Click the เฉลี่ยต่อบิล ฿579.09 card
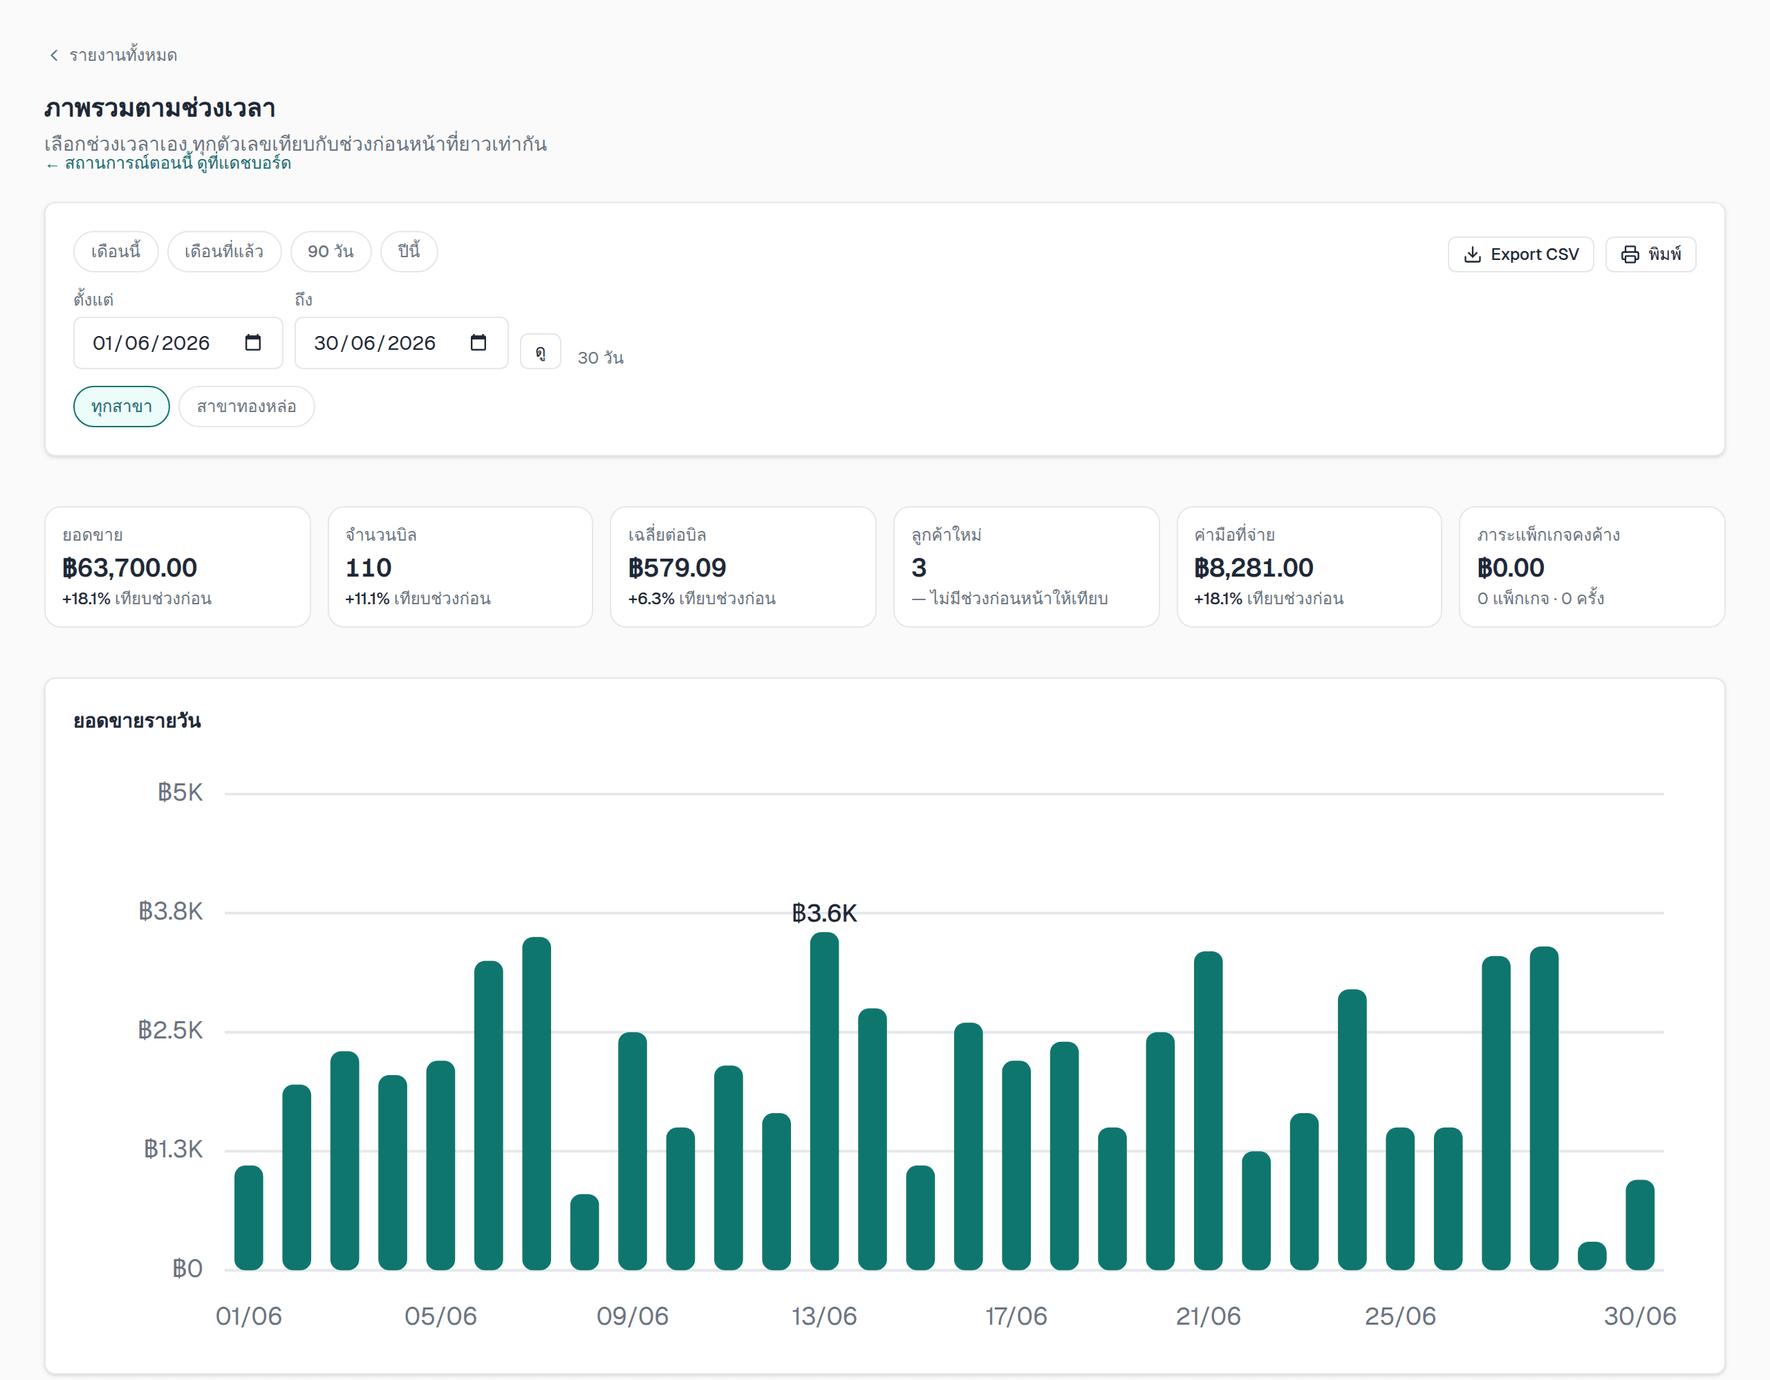 tap(743, 566)
